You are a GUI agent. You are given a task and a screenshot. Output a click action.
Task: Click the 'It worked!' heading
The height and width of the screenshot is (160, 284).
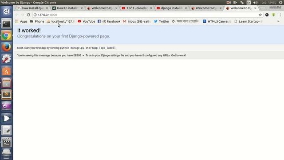29,31
